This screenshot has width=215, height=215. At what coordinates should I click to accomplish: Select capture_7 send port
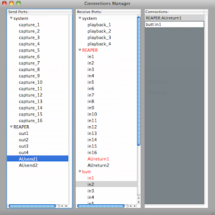point(29,63)
